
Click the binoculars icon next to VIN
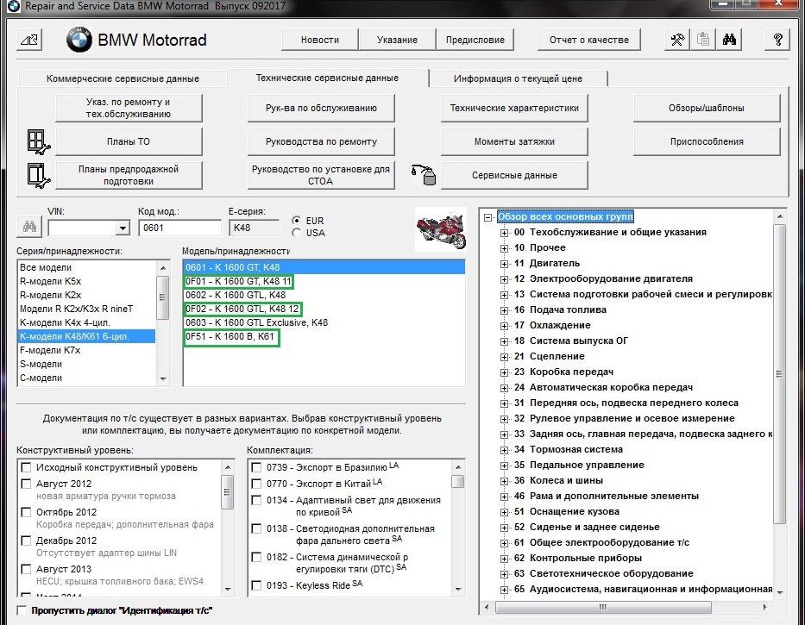[28, 228]
